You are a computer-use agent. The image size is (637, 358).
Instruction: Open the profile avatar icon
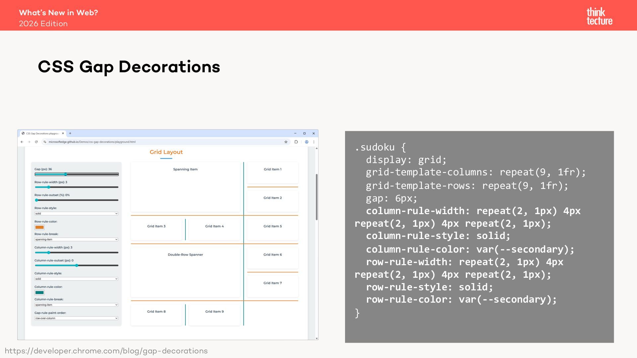coord(307,142)
